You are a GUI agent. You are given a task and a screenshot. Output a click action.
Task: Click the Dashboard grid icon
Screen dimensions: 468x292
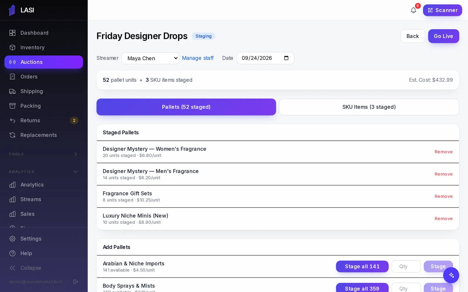tap(12, 33)
